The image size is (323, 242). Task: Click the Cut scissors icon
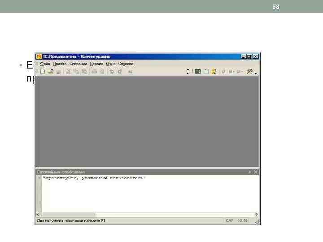(69, 71)
